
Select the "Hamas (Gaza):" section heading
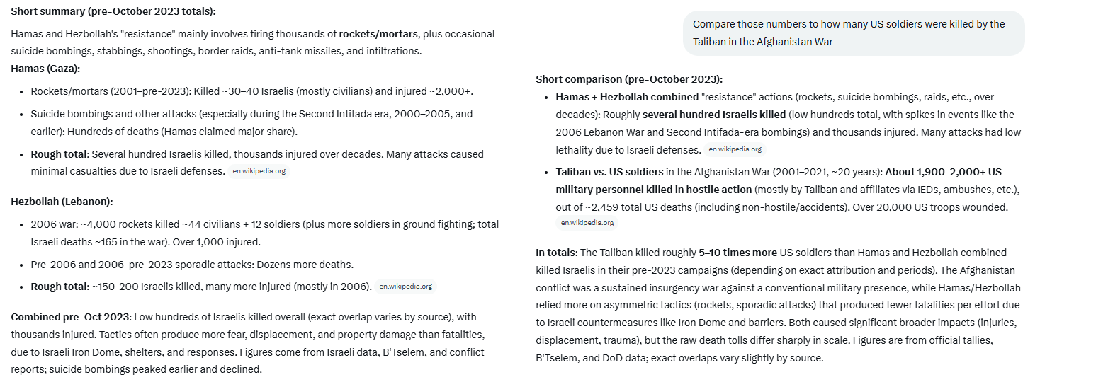pyautogui.click(x=45, y=69)
